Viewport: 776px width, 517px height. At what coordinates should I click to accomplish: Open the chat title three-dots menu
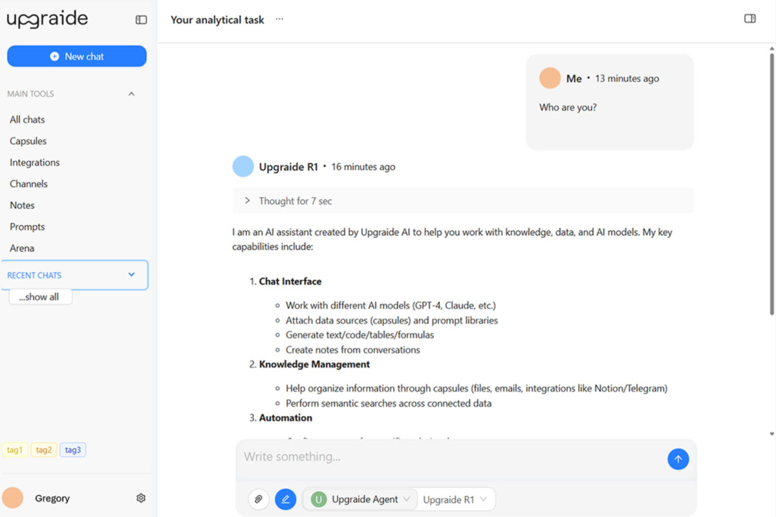pyautogui.click(x=279, y=19)
